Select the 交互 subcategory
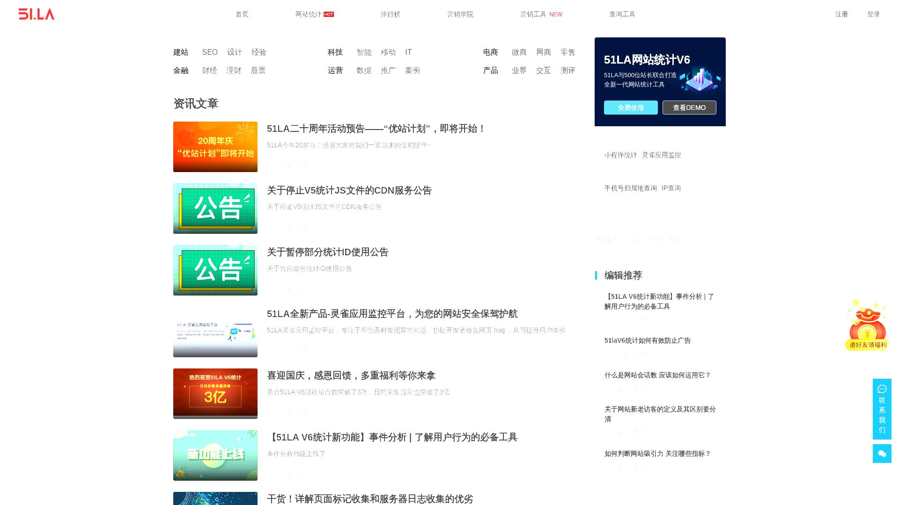Image resolution: width=899 pixels, height=505 pixels. pos(544,70)
